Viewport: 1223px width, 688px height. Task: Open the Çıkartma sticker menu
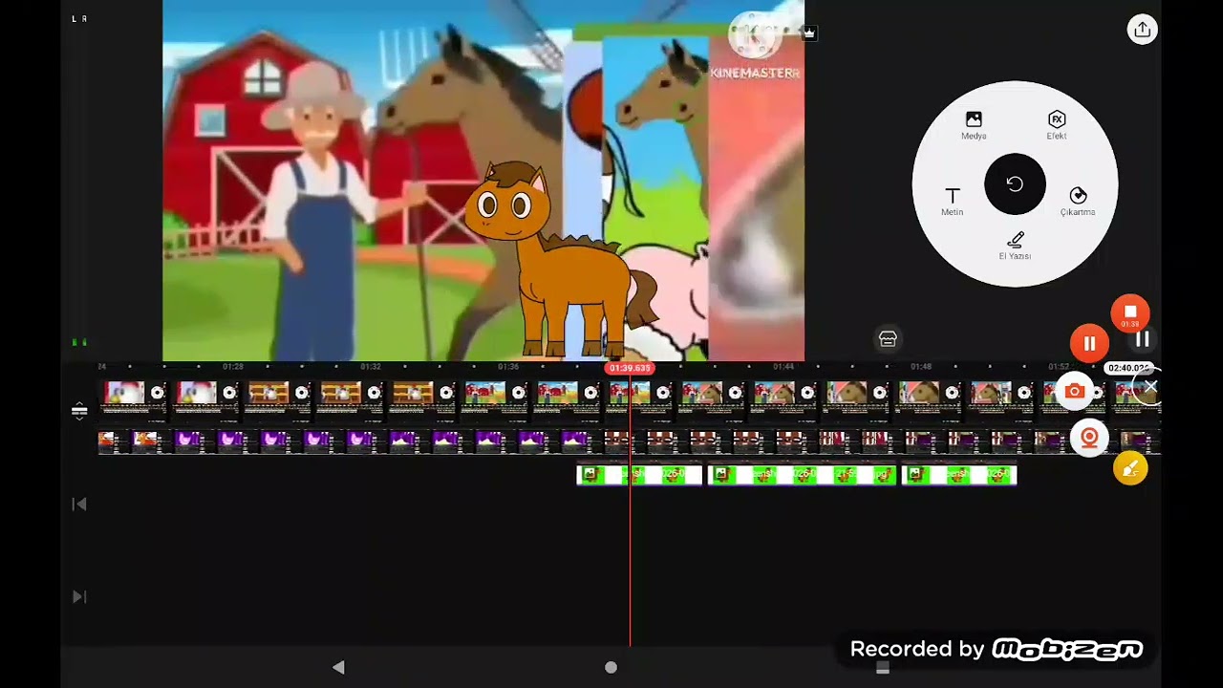click(x=1078, y=201)
